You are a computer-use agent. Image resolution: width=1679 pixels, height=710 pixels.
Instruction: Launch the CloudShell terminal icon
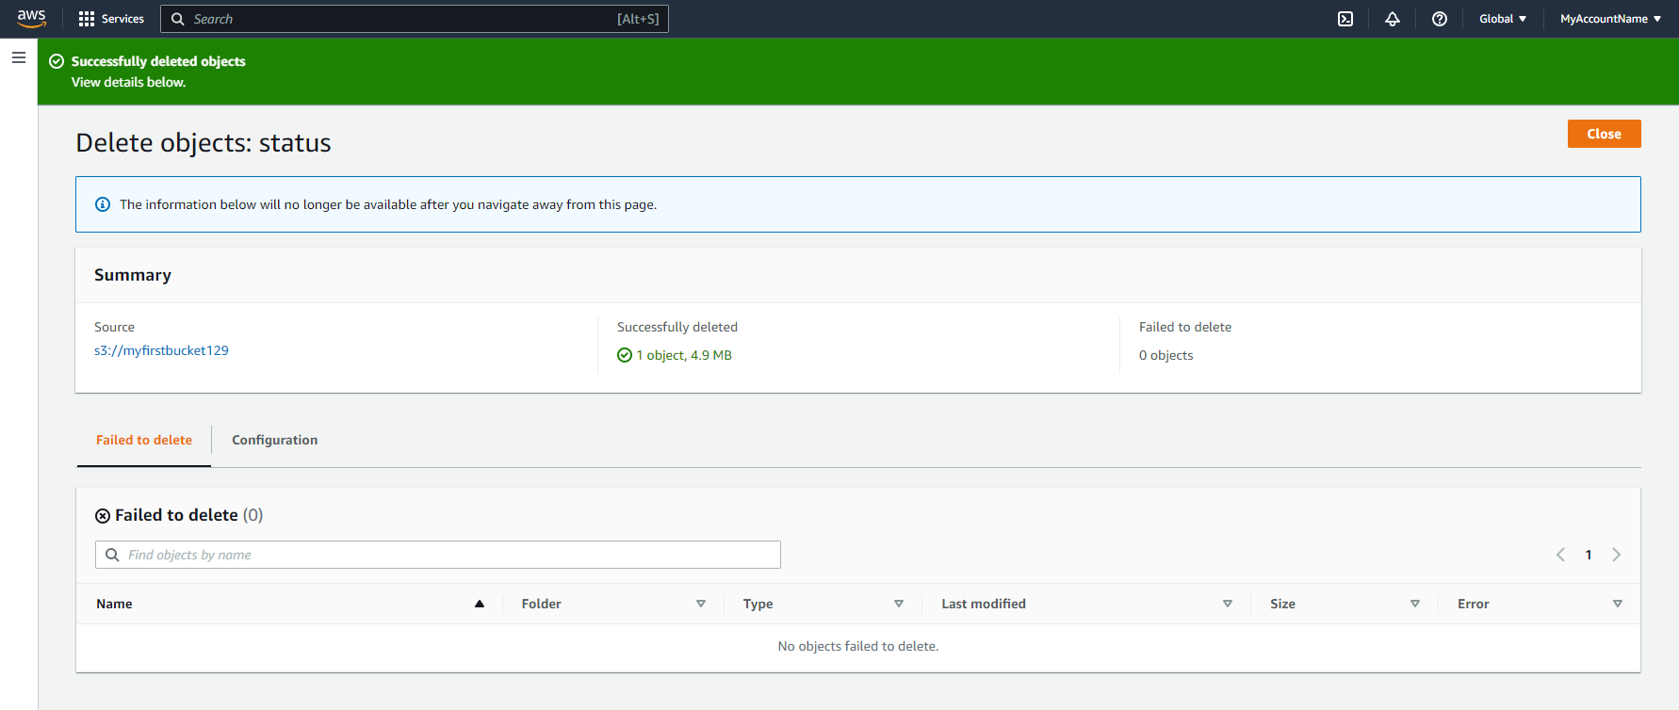pos(1345,19)
